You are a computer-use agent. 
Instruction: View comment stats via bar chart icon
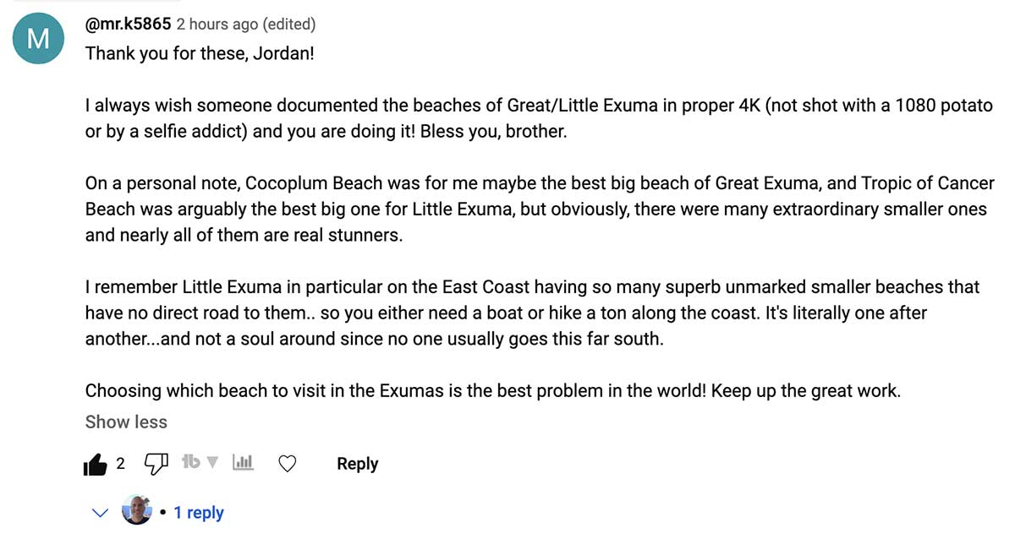point(243,462)
